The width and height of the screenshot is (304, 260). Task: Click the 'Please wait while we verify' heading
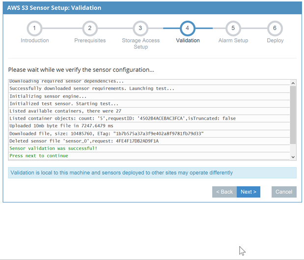pyautogui.click(x=81, y=70)
